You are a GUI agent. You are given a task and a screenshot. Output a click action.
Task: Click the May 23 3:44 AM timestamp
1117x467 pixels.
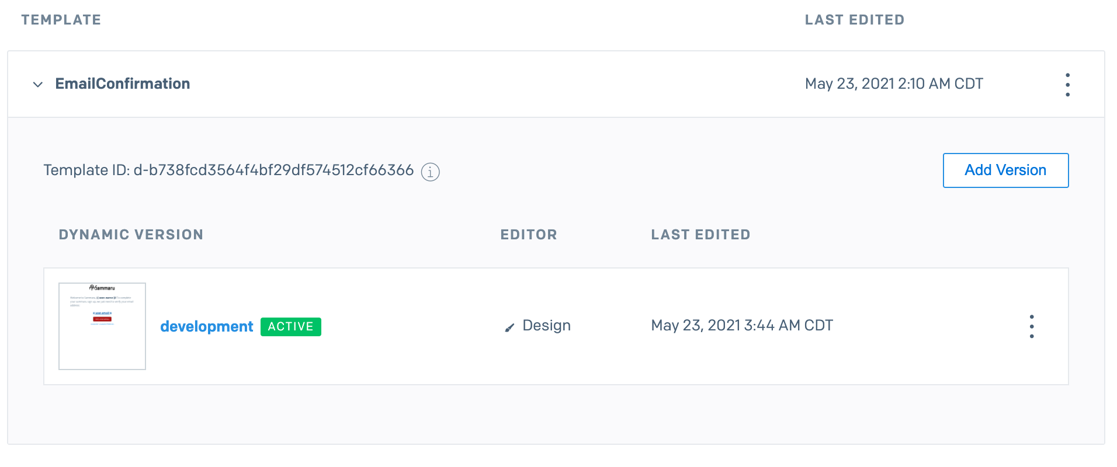pyautogui.click(x=742, y=325)
